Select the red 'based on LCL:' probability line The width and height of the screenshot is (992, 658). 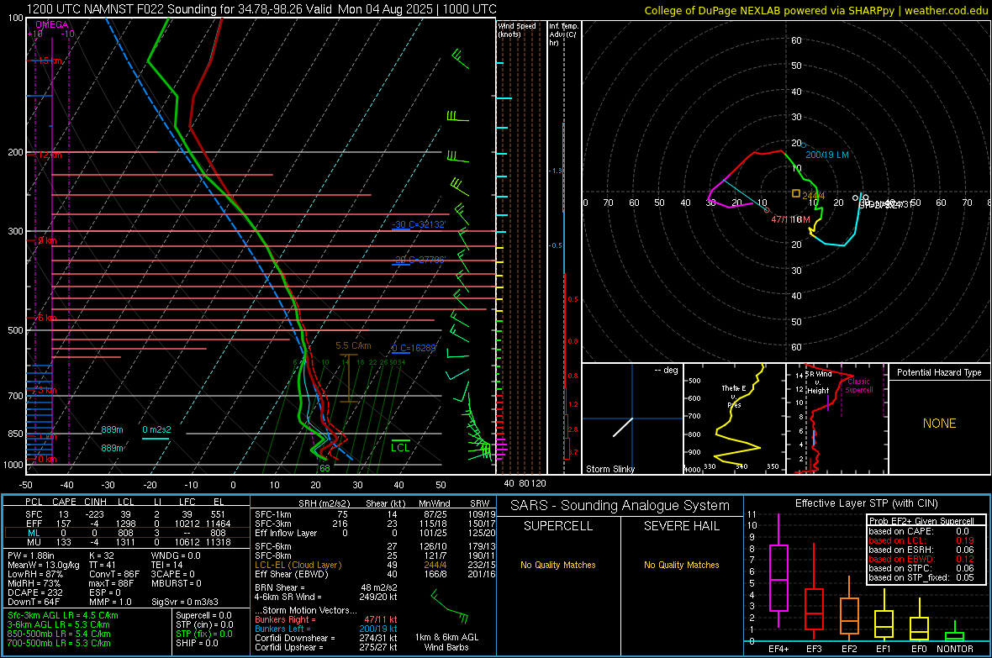[x=921, y=540]
